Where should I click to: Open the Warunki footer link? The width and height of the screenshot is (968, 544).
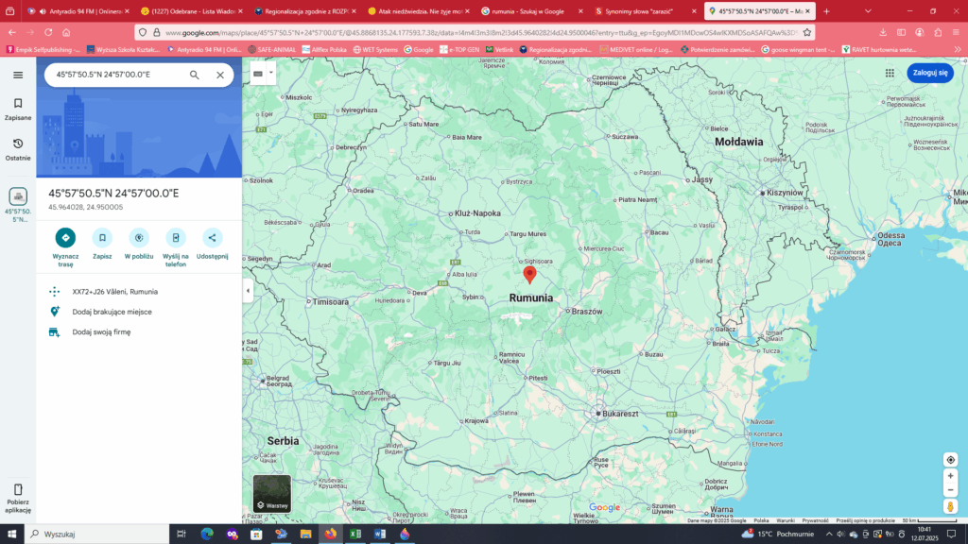[786, 520]
